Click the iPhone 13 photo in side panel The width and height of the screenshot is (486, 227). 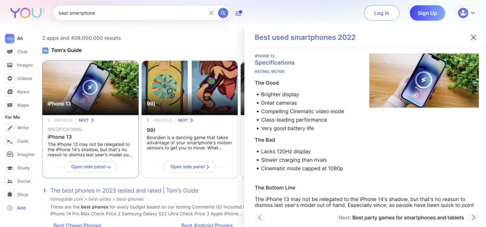tap(424, 80)
